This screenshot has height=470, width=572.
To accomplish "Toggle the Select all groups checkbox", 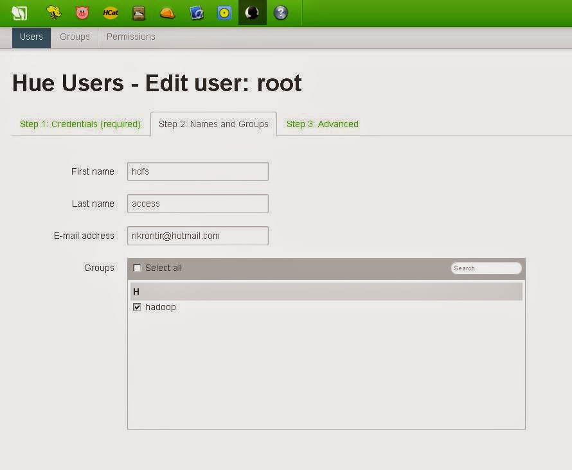I will click(137, 268).
